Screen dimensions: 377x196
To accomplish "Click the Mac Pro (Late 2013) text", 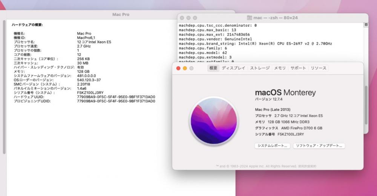I will [273, 109].
